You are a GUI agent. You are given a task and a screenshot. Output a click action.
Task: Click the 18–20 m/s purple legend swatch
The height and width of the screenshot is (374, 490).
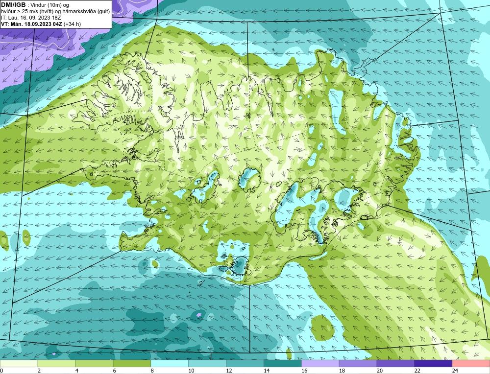358,364
